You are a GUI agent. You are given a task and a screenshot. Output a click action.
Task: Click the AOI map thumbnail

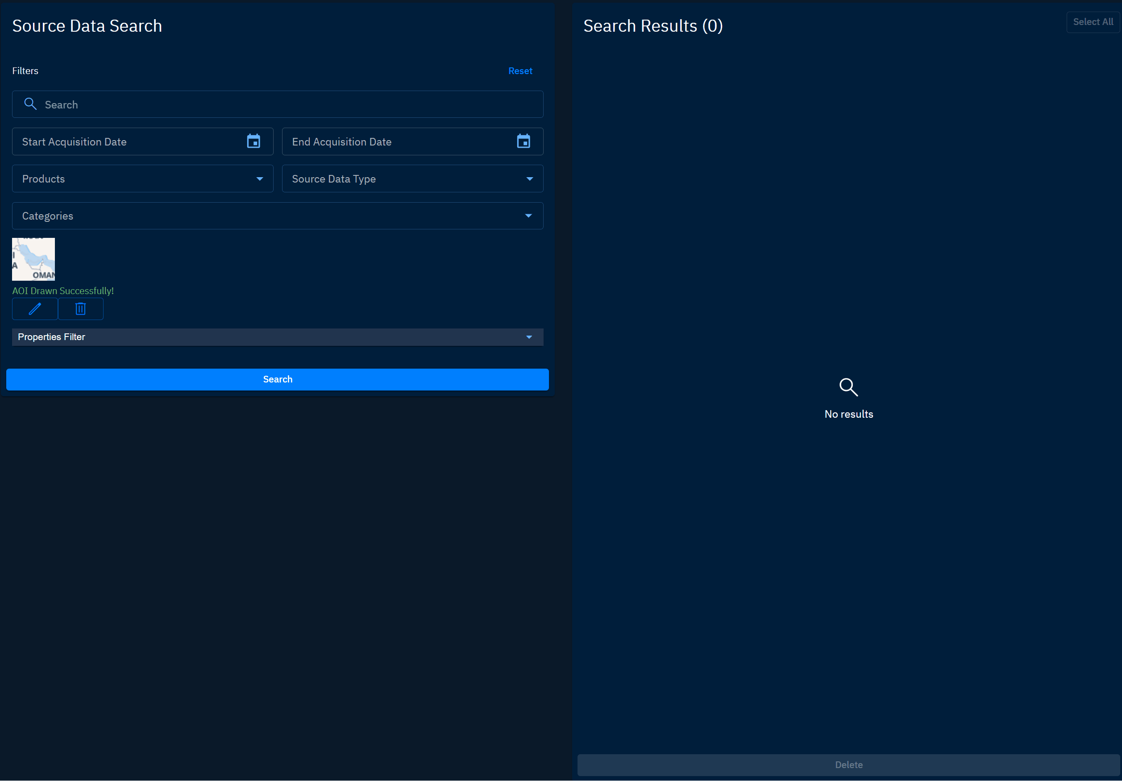[33, 260]
